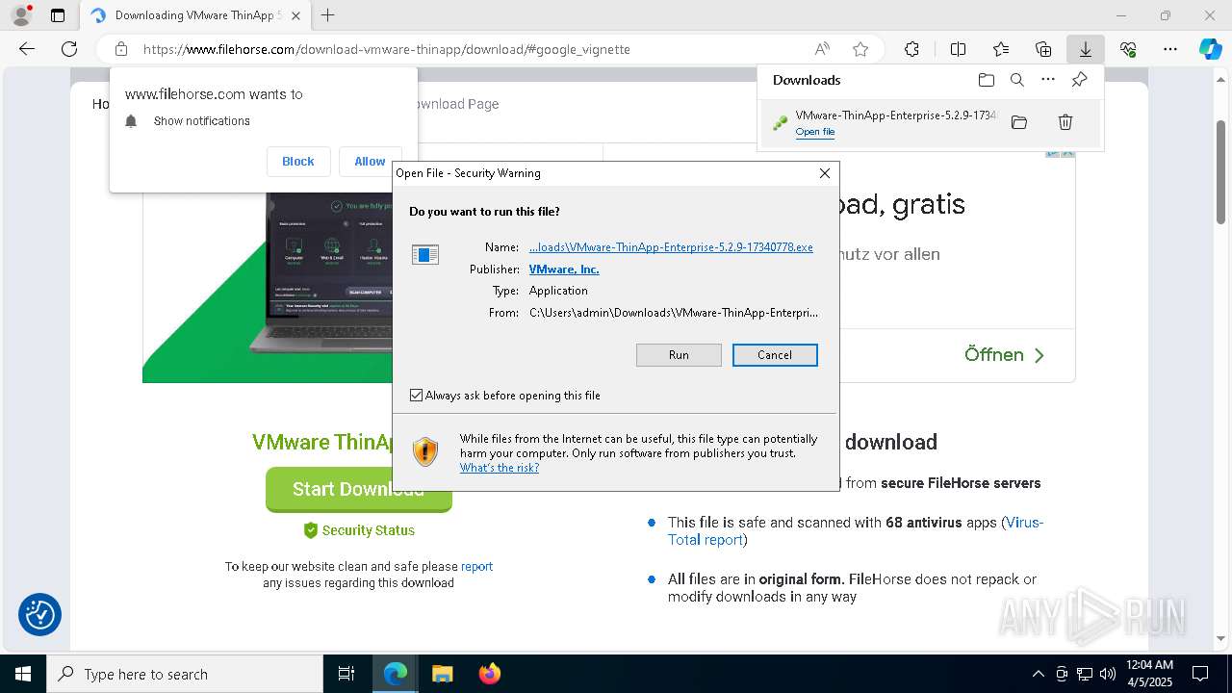The width and height of the screenshot is (1232, 693).
Task: Launch Copilot from the toolbar
Action: pyautogui.click(x=1210, y=49)
